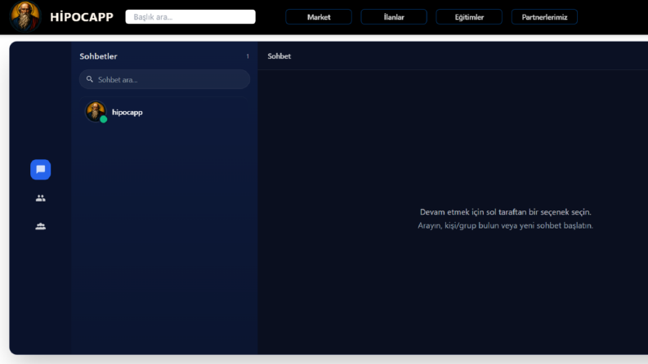Click the HİPOCAPP brand title
The width and height of the screenshot is (648, 364).
click(x=82, y=17)
